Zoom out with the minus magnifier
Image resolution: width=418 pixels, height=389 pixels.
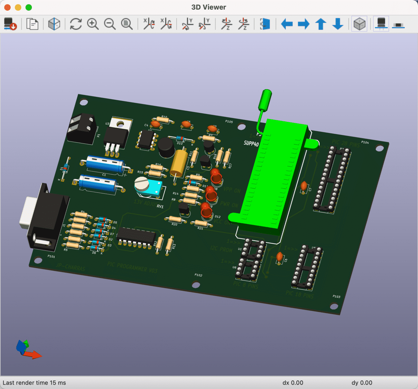110,24
